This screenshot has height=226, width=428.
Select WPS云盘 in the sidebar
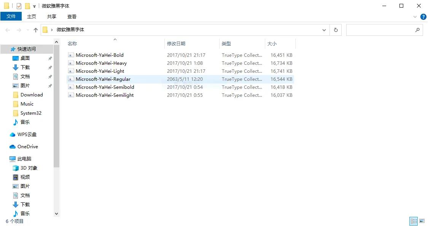point(27,135)
